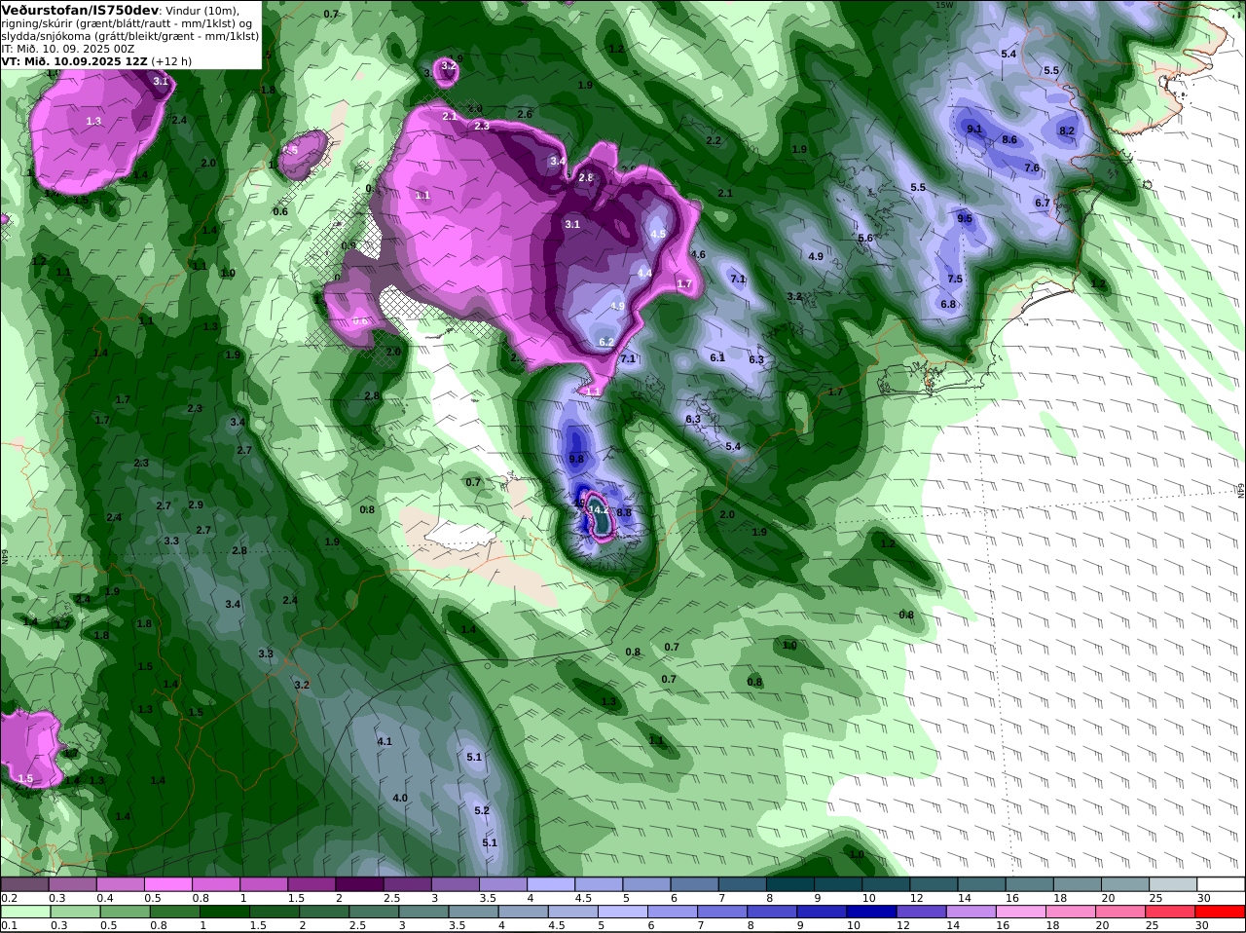Click the 4.6 map value
This screenshot has width=1246, height=933.
click(x=698, y=254)
